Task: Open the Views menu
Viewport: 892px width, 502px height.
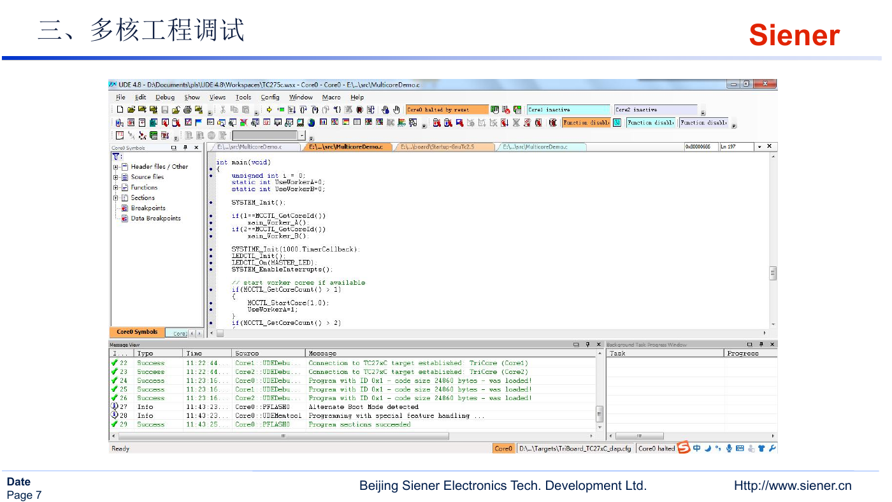Action: point(218,97)
